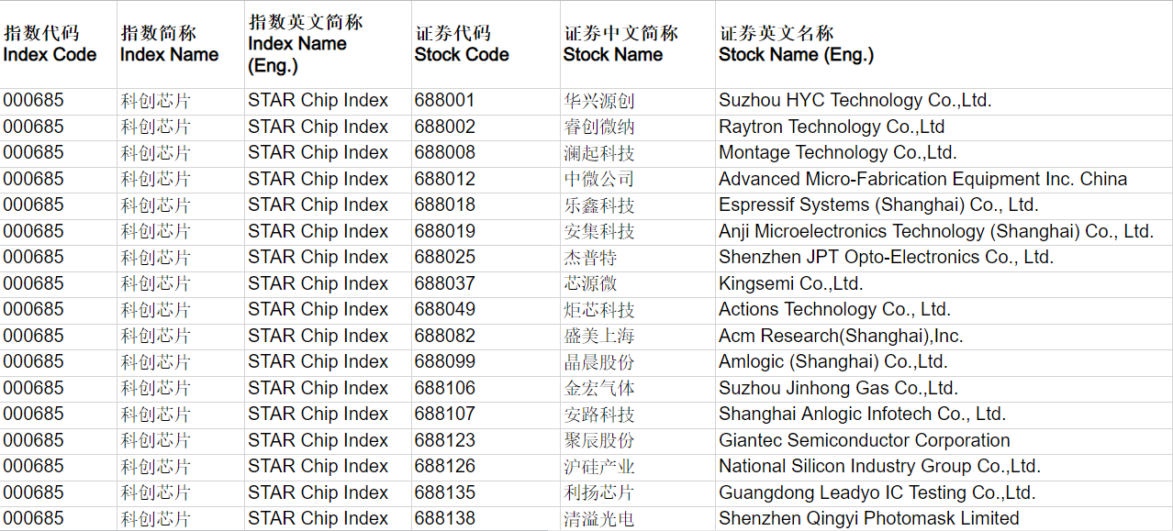Image resolution: width=1173 pixels, height=531 pixels.
Task: Click Chinese stock name 华兴源创
Action: tap(599, 101)
